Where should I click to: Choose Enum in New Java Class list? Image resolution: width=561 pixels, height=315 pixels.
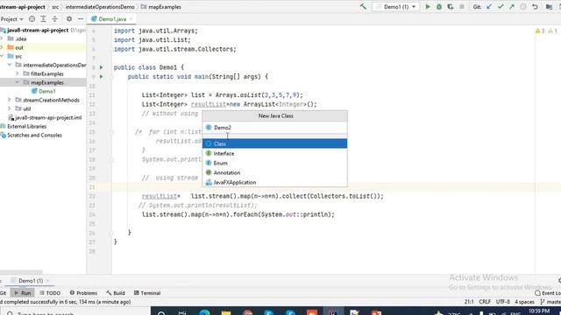click(274, 163)
